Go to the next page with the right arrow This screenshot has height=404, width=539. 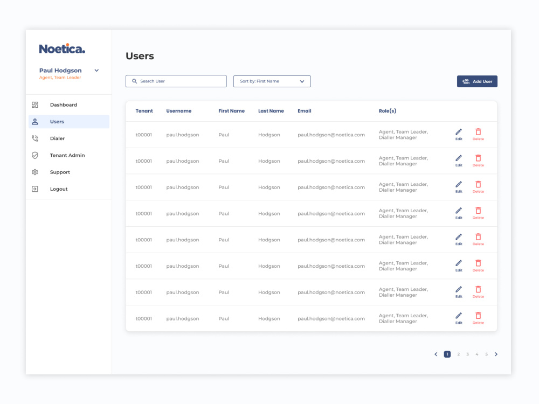(496, 354)
